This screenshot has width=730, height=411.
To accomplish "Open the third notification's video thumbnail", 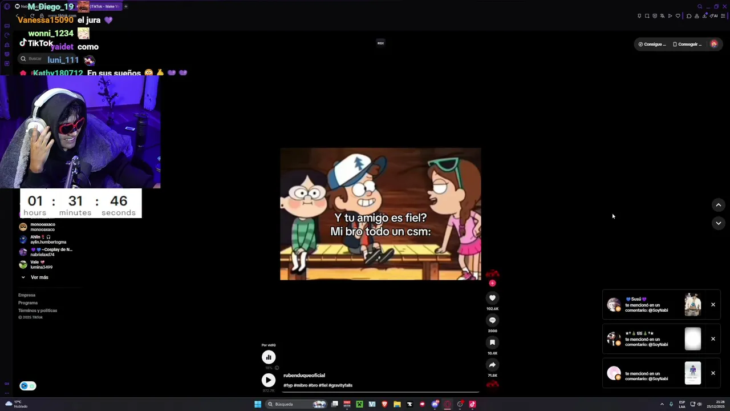I will click(693, 373).
